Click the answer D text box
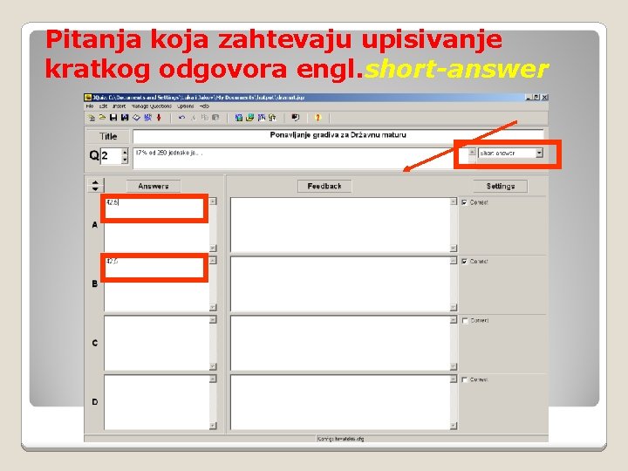 coord(157,402)
